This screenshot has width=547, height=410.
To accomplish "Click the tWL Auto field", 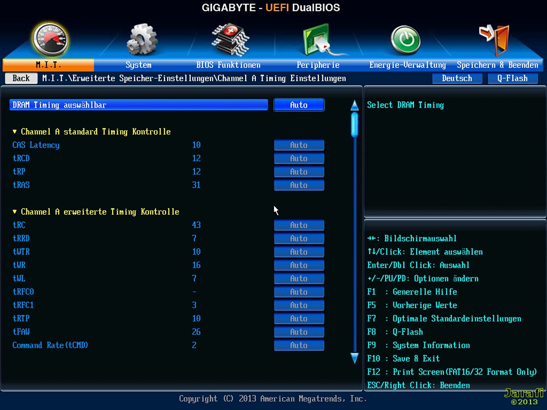I will [x=299, y=278].
